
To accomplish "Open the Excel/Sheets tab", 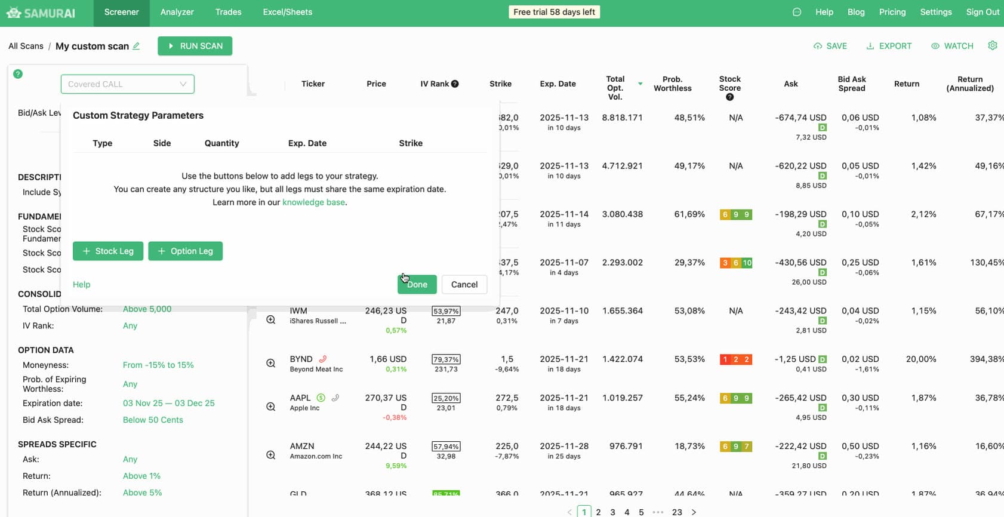I will click(288, 12).
